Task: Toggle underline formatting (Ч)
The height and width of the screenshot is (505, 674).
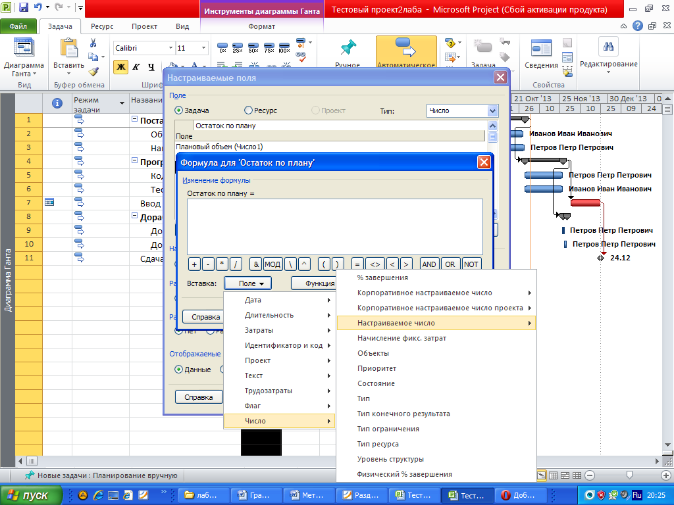Action: pyautogui.click(x=151, y=66)
